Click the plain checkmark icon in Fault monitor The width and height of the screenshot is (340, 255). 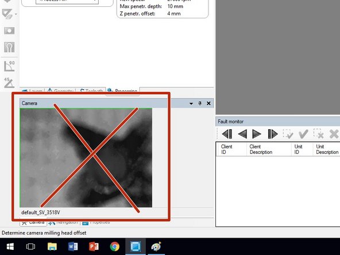coord(303,134)
